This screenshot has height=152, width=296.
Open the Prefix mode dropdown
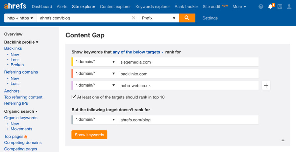point(159,18)
